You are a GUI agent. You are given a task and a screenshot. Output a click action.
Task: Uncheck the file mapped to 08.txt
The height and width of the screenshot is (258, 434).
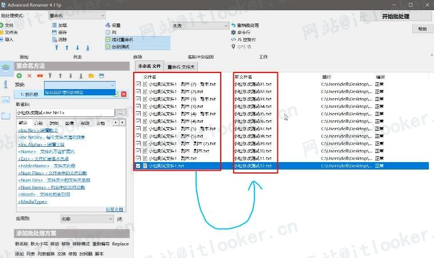pos(138,136)
